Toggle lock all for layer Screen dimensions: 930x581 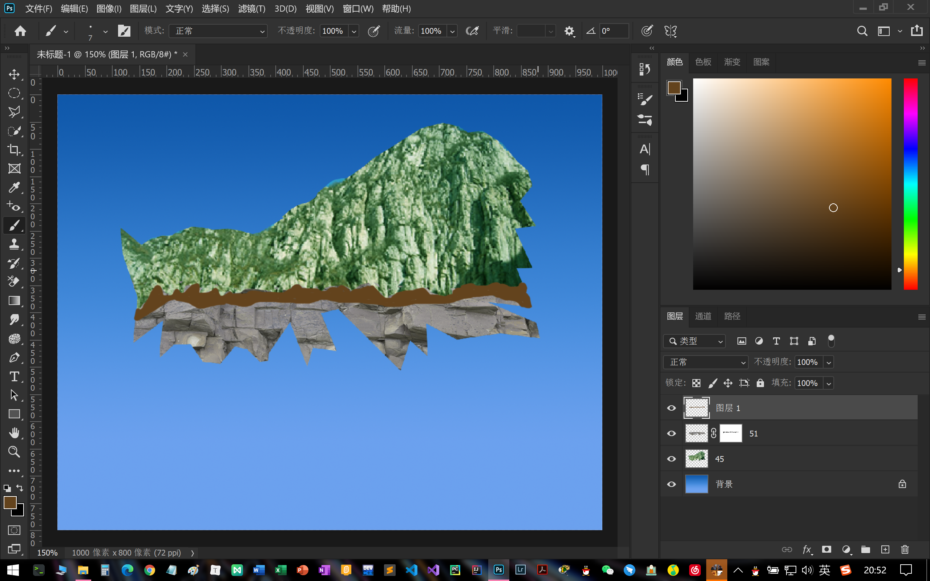click(x=760, y=383)
